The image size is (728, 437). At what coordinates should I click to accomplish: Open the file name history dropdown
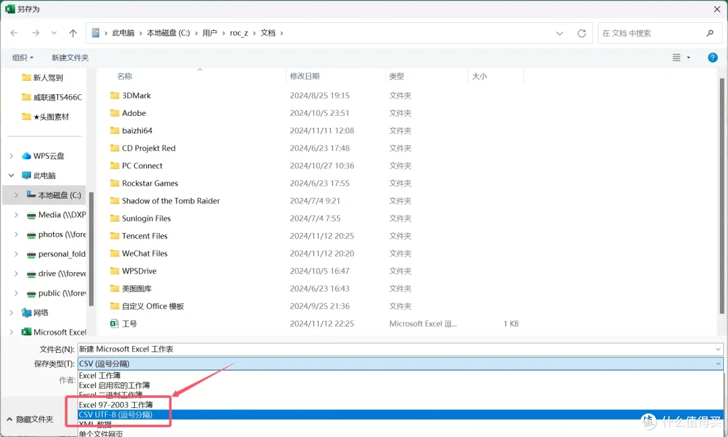click(719, 349)
